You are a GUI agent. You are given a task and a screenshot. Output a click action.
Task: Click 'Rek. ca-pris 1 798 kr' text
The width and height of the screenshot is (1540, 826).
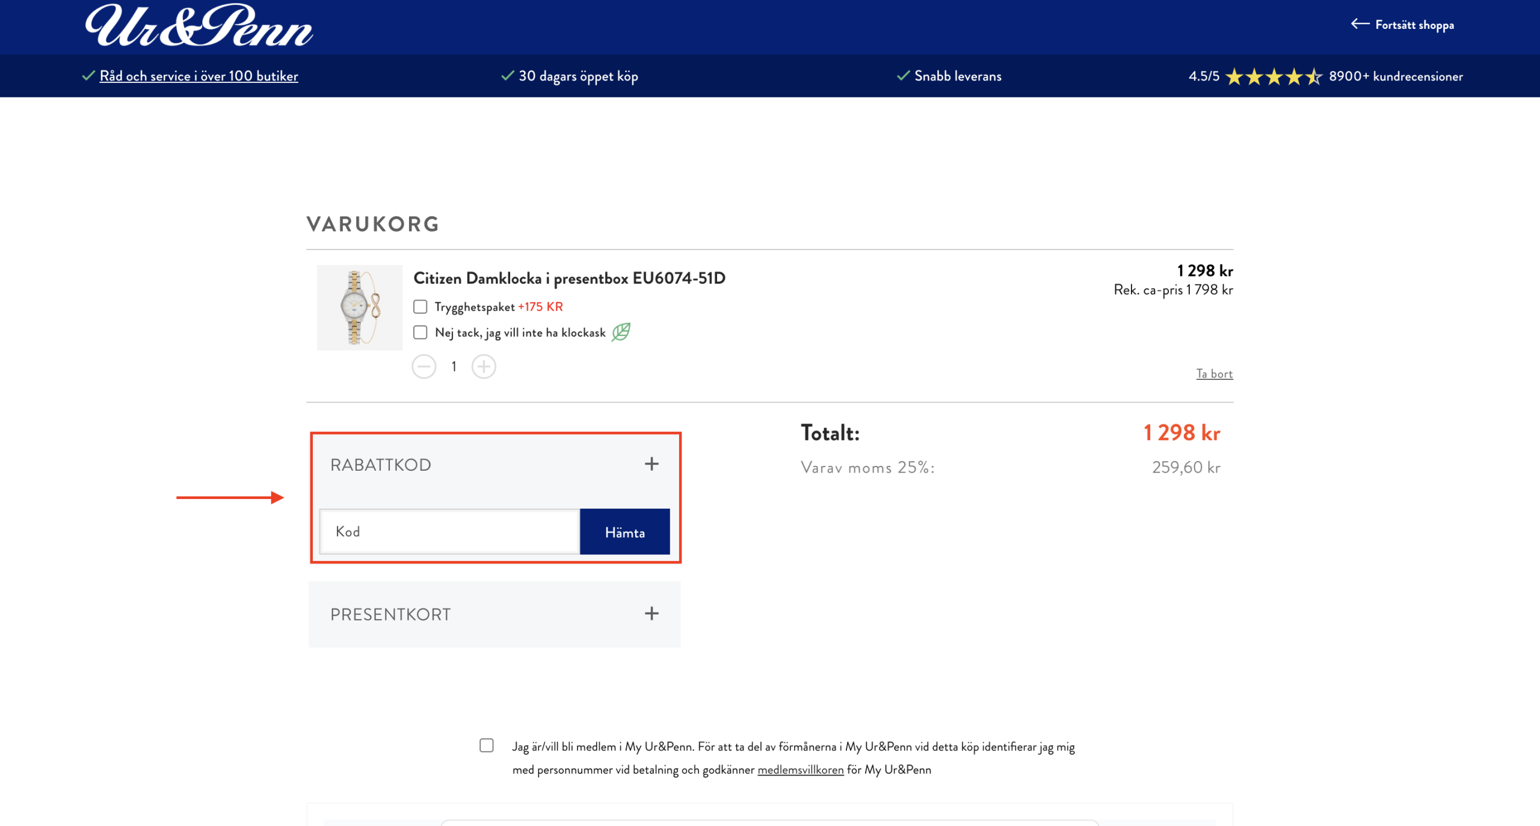pos(1173,290)
